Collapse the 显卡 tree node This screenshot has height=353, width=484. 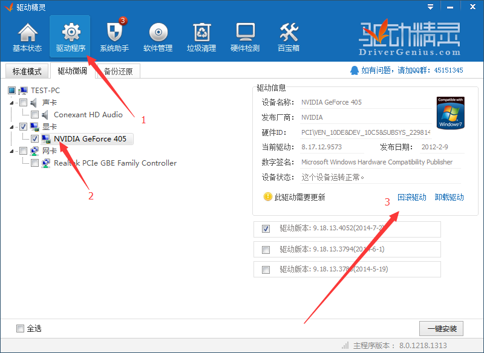pos(11,127)
